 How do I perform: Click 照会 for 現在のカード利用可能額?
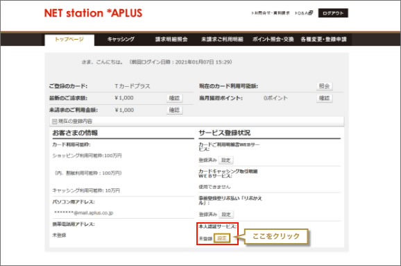[324, 86]
